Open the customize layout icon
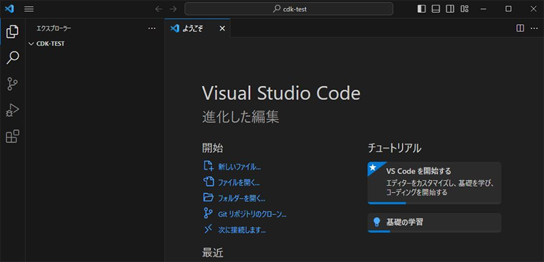 [465, 9]
